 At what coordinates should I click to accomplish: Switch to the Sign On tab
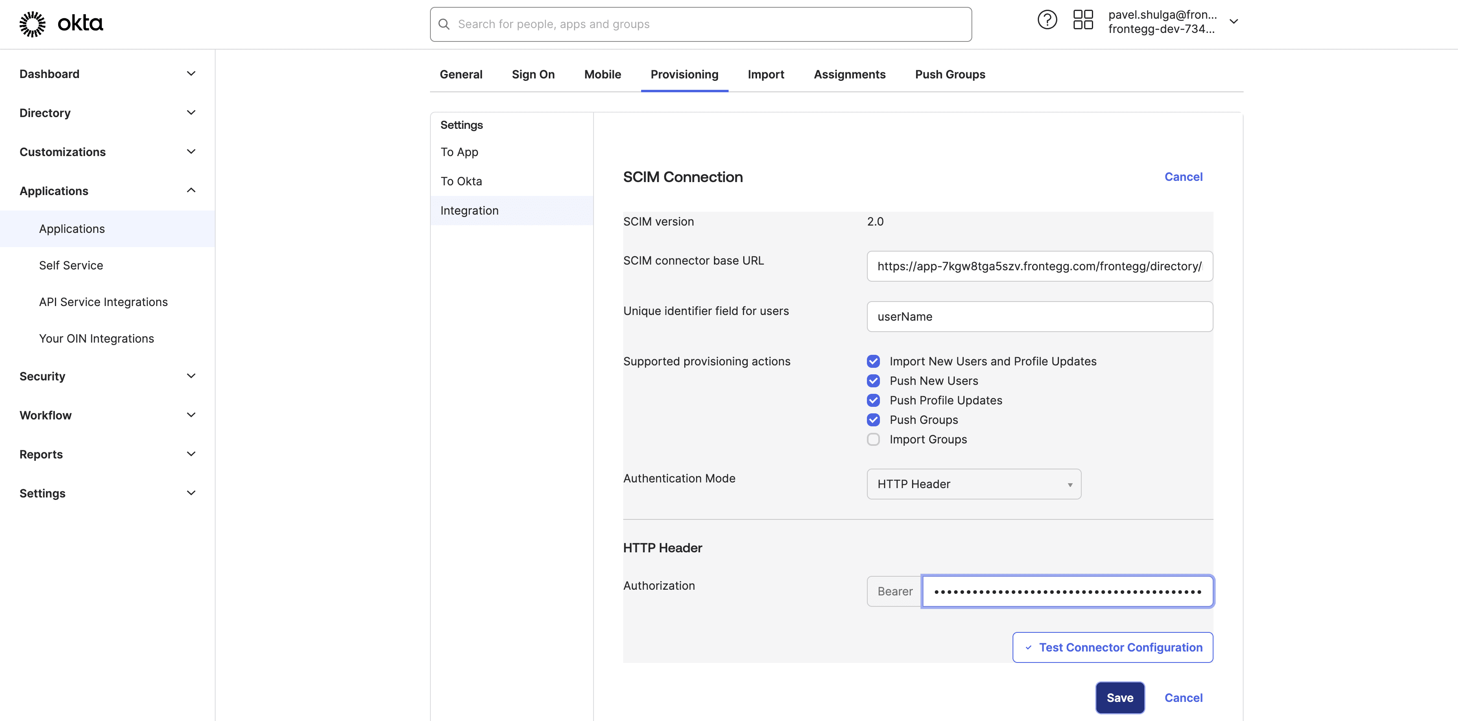[x=533, y=75]
